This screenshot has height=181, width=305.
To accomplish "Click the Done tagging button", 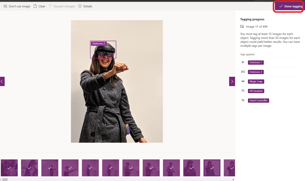I will [x=289, y=6].
